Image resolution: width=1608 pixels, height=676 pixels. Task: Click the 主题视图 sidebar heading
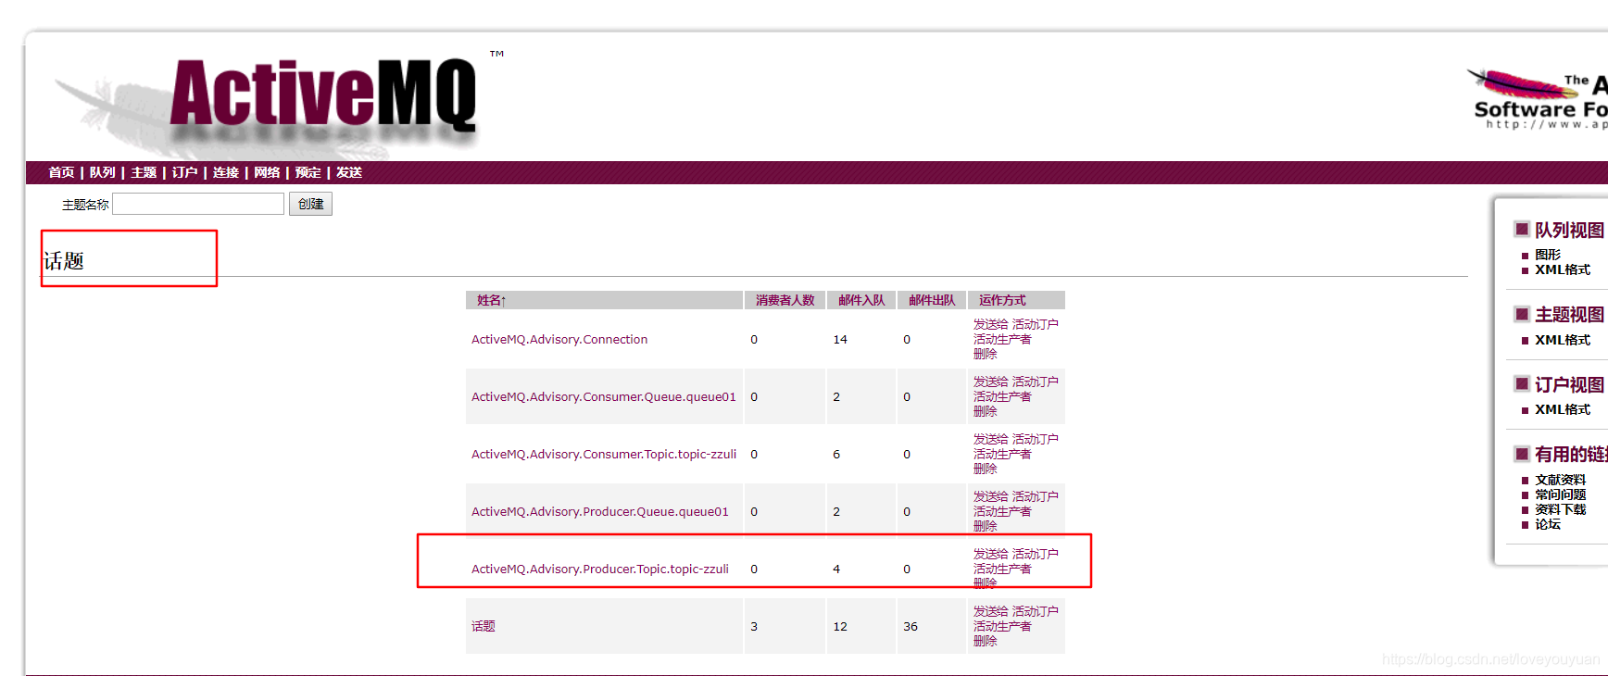coord(1569,314)
